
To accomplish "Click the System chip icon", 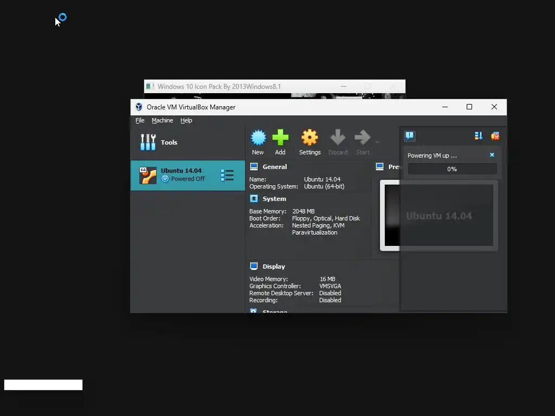I will point(254,199).
